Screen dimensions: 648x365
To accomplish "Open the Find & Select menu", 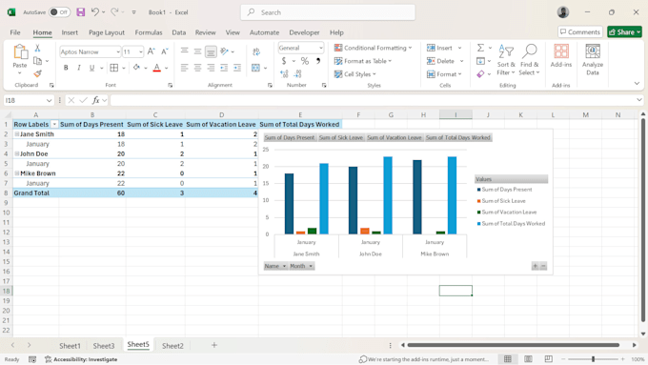I will pos(530,60).
